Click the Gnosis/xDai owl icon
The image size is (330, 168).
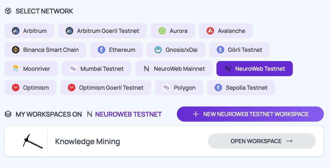pos(158,50)
